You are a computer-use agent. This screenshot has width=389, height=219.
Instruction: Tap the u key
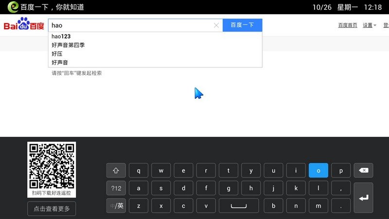(x=273, y=170)
